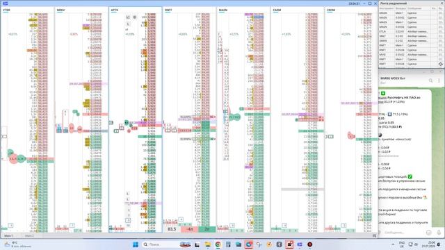This screenshot has width=445, height=250.
Task: Switch to the Main 2 workspace tab
Action: point(29,236)
